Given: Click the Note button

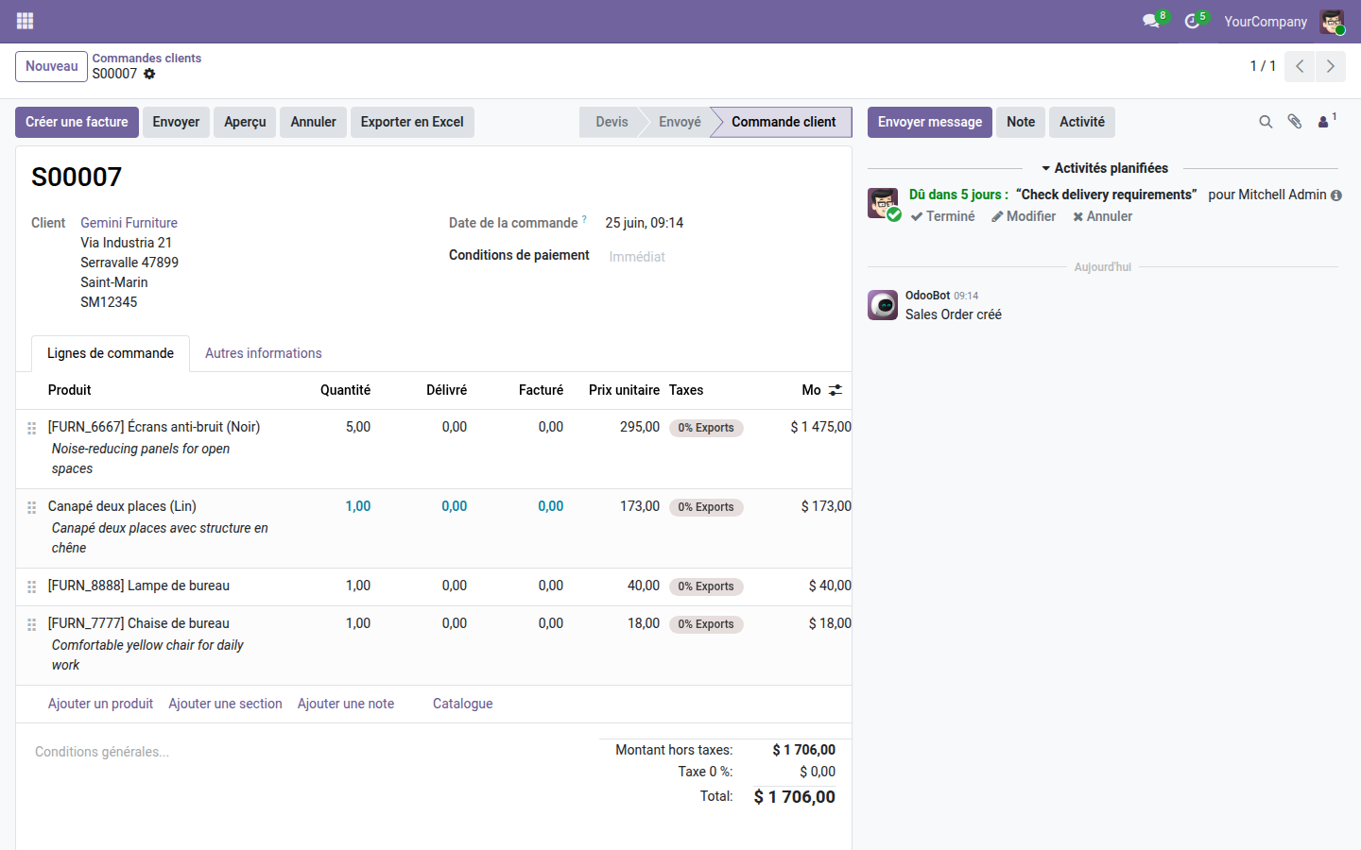Looking at the screenshot, I should [x=1021, y=122].
